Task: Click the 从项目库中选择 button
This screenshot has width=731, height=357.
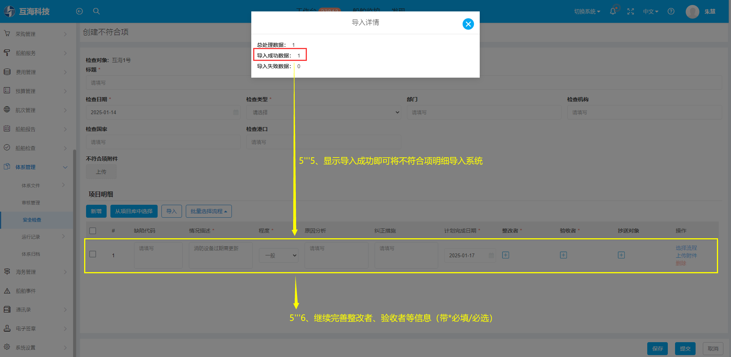Action: (134, 211)
